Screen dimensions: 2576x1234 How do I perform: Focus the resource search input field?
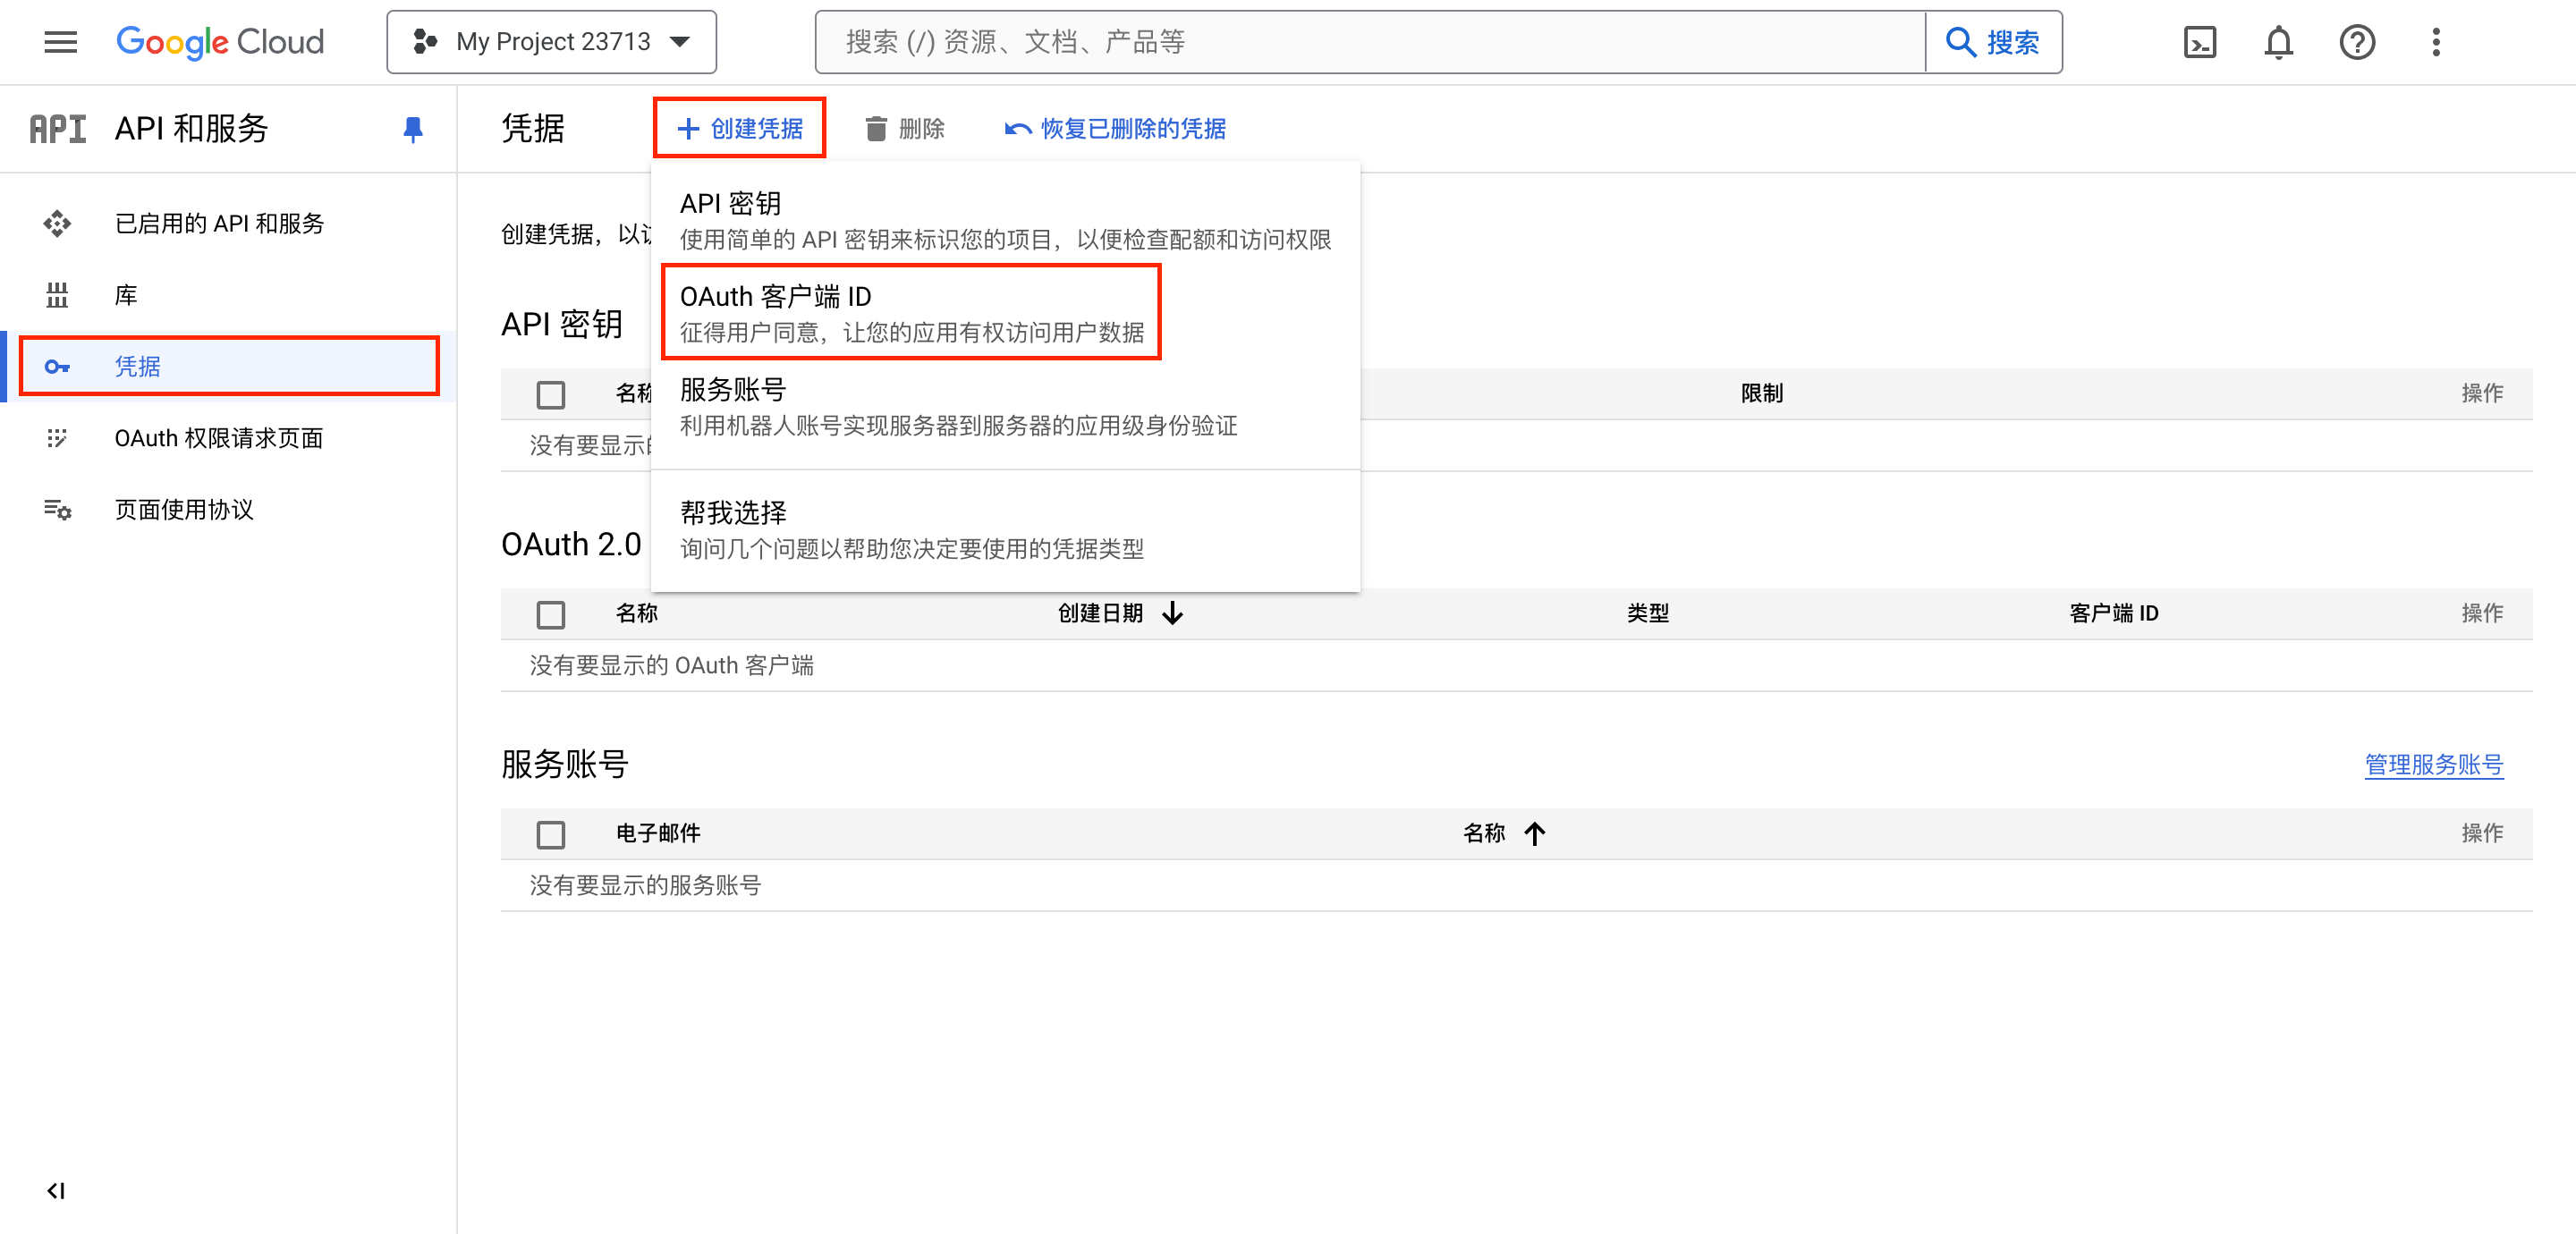[x=1370, y=42]
